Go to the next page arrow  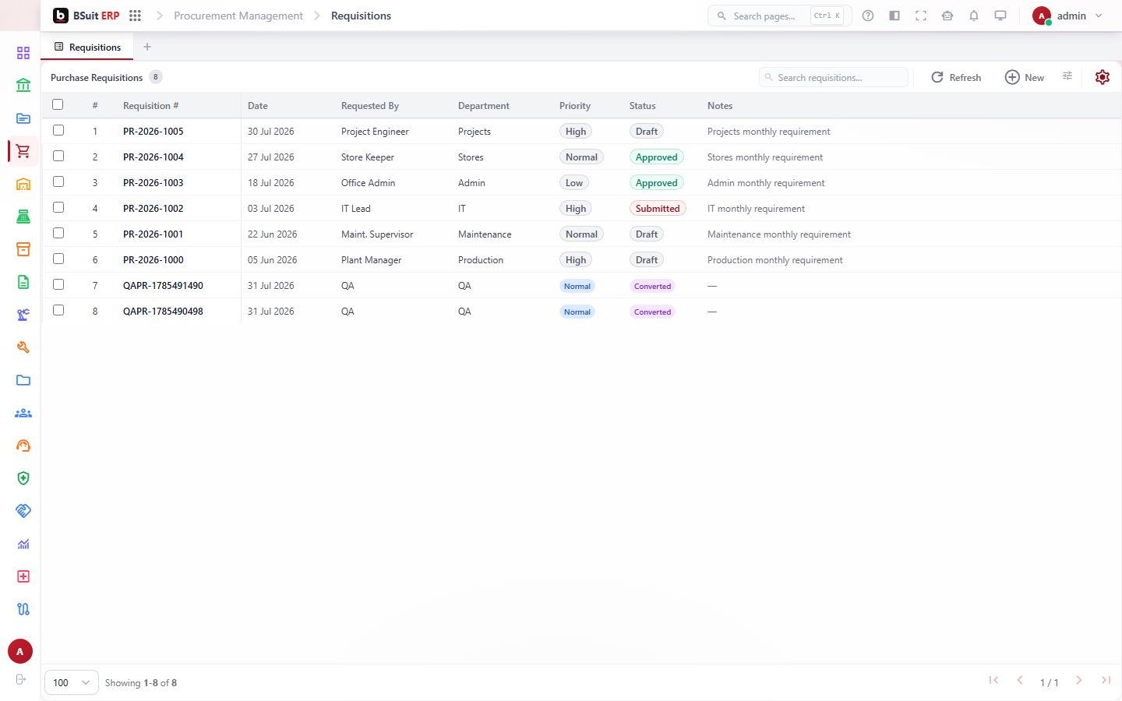pyautogui.click(x=1079, y=681)
